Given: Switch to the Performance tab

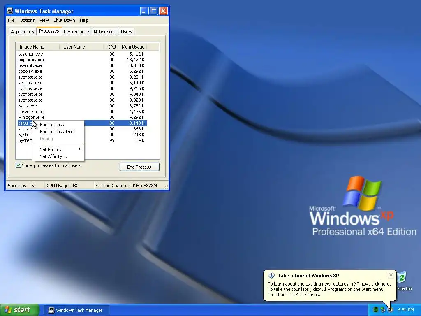Looking at the screenshot, I should (x=76, y=32).
